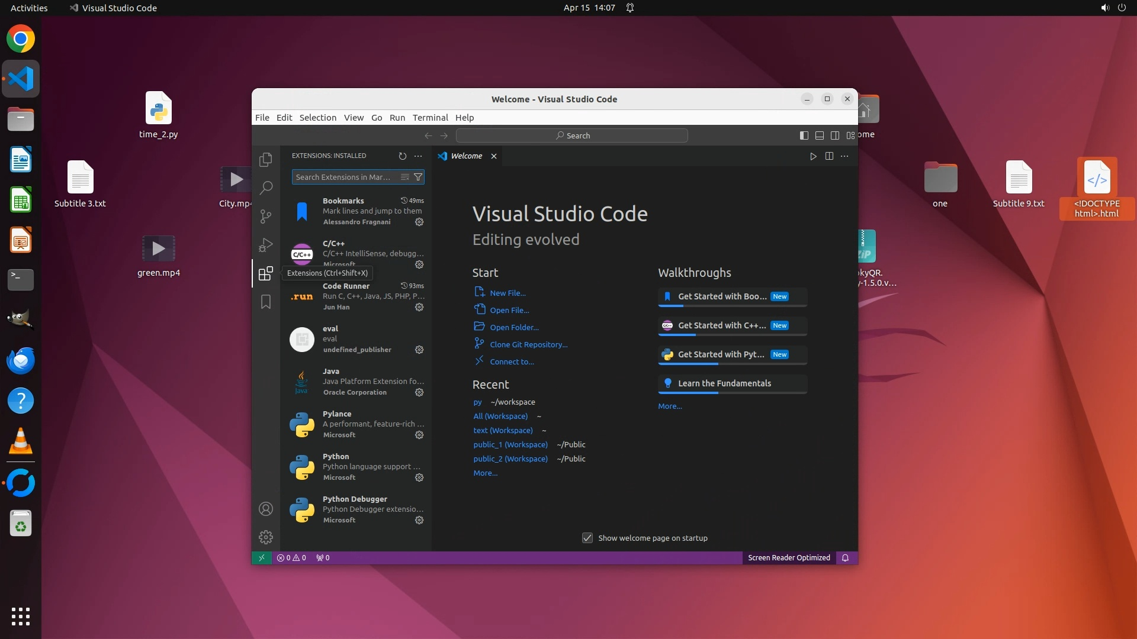Open the Run and Debug view
Viewport: 1137px width, 639px height.
[266, 245]
